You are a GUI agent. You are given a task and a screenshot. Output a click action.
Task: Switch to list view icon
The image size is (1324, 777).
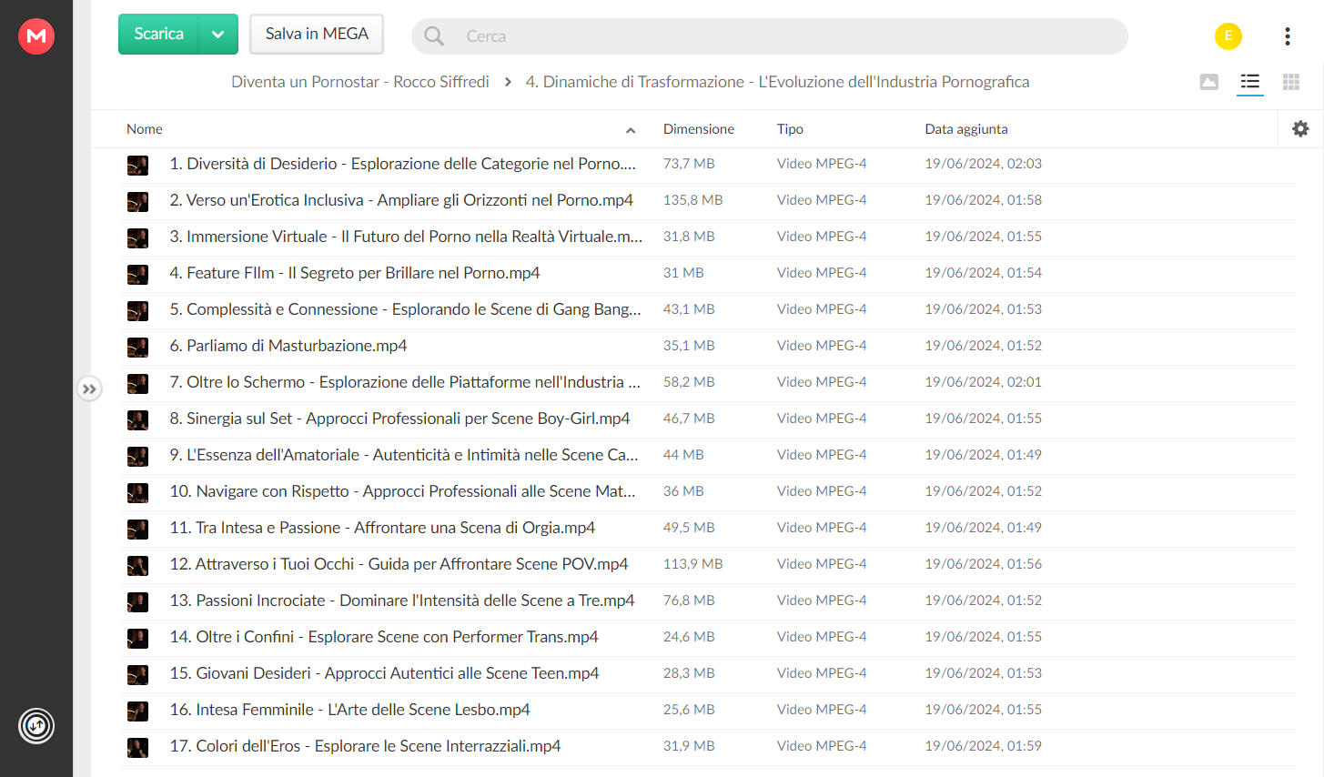[1250, 82]
